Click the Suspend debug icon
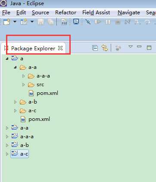 [108, 22]
